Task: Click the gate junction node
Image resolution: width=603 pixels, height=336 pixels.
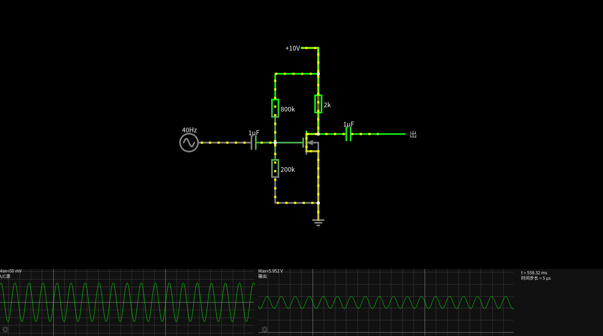Action: pos(275,143)
